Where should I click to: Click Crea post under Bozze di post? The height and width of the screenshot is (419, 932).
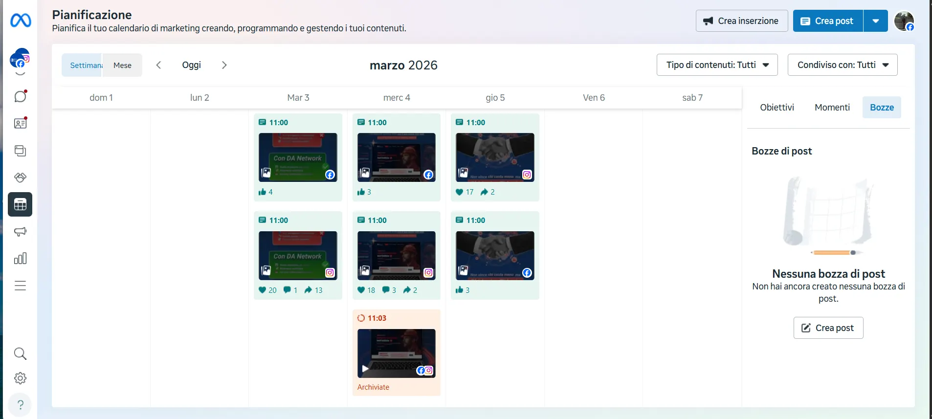click(828, 328)
